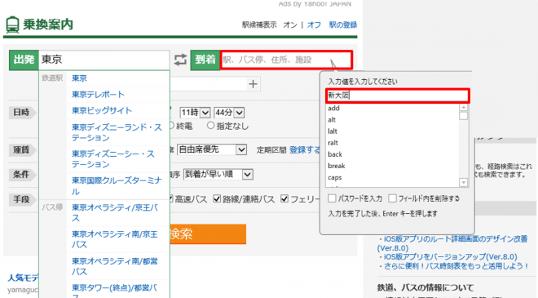Select 東京オペラシティ南/京王バス bus stop
The image size is (538, 298).
pos(115,239)
